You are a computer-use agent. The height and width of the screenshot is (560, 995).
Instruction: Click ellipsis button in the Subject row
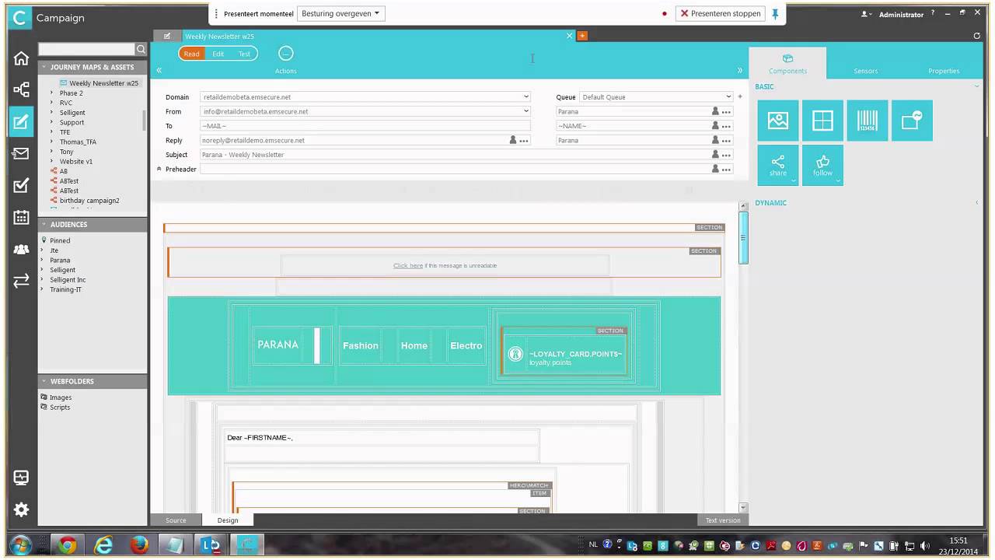tap(726, 155)
